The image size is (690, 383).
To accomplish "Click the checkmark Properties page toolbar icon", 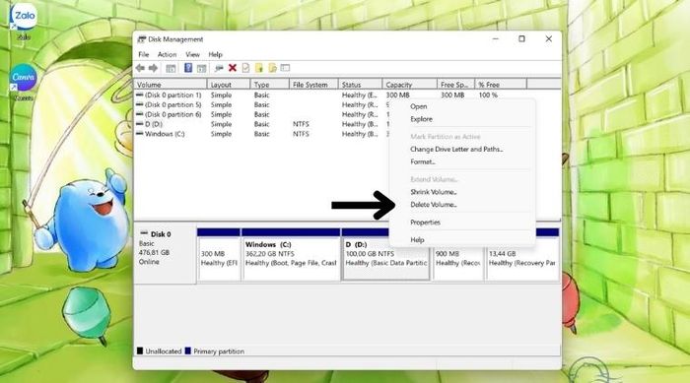I will click(245, 68).
